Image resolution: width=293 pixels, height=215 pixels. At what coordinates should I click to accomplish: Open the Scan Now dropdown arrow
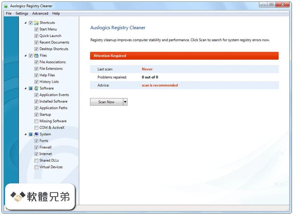[x=125, y=102]
